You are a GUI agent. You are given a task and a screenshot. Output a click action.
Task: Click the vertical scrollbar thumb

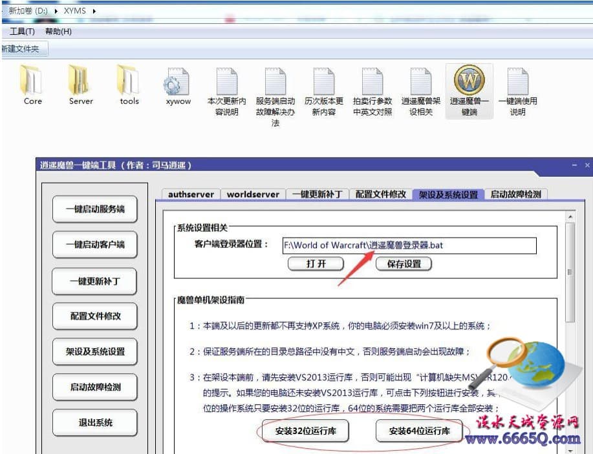tap(570, 272)
